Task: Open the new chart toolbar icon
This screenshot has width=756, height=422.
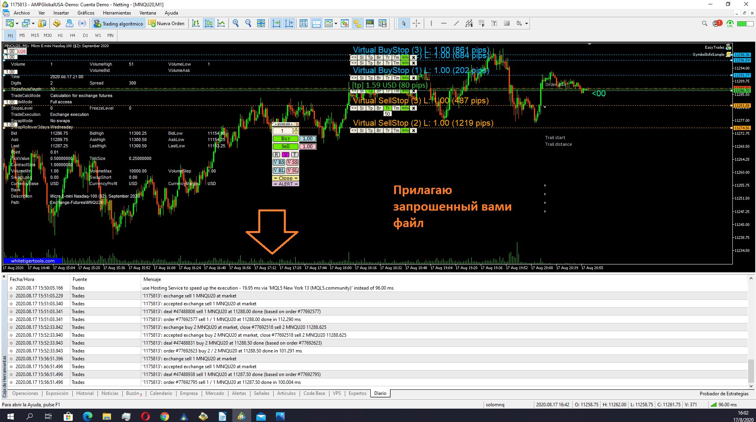Action: pos(10,24)
